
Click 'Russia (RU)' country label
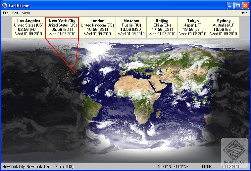pos(131,25)
